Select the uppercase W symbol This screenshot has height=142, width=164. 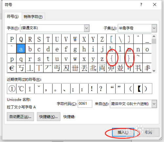75,39
